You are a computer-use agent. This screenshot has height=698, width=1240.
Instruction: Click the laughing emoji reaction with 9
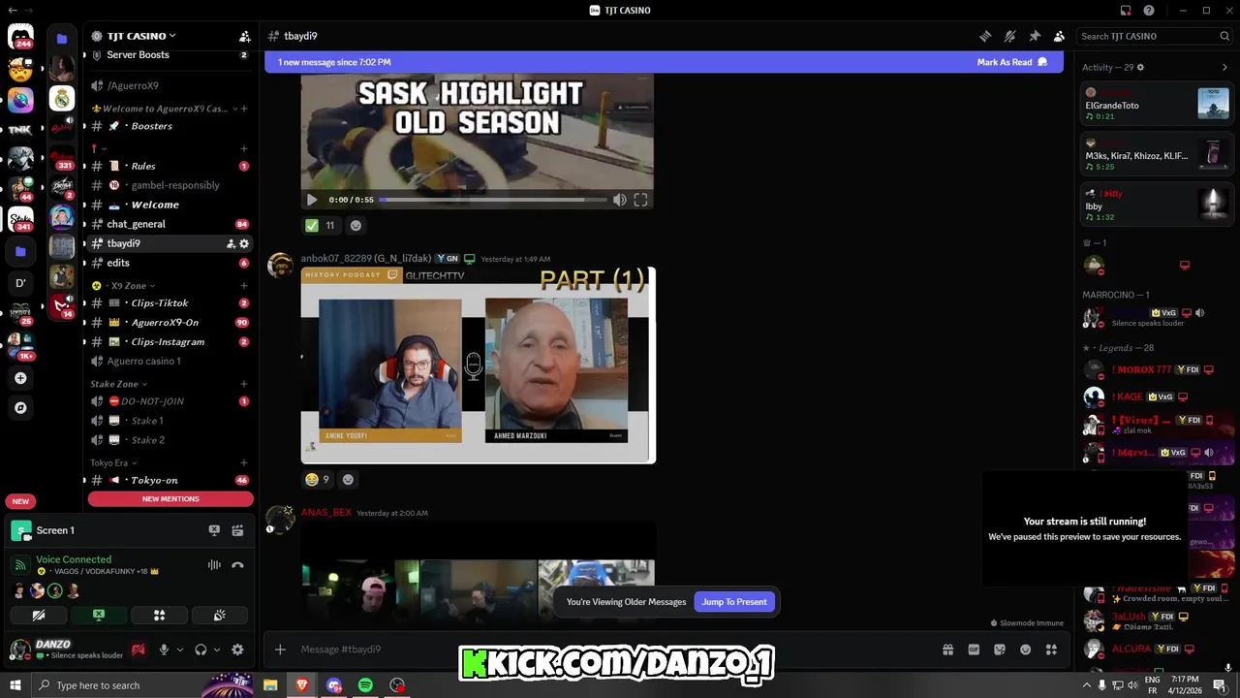click(318, 479)
